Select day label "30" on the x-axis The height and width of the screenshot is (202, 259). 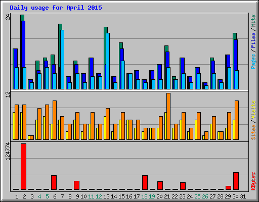235,196
